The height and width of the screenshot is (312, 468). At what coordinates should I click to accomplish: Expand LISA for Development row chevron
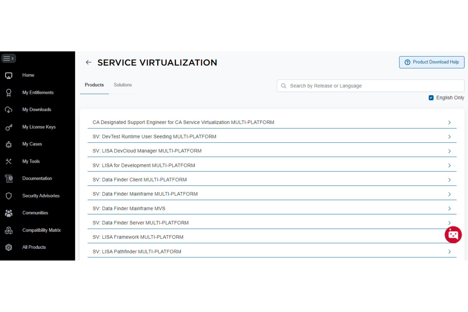click(449, 165)
